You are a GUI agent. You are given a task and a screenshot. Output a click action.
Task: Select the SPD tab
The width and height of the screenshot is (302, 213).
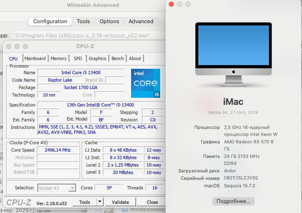(x=78, y=58)
